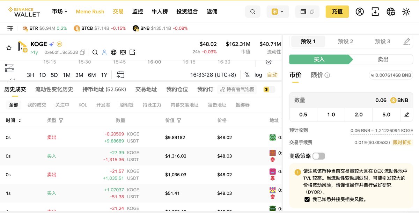419x213 pixels.
Task: Add KOGE to favorites with the star
Action: pos(9,48)
